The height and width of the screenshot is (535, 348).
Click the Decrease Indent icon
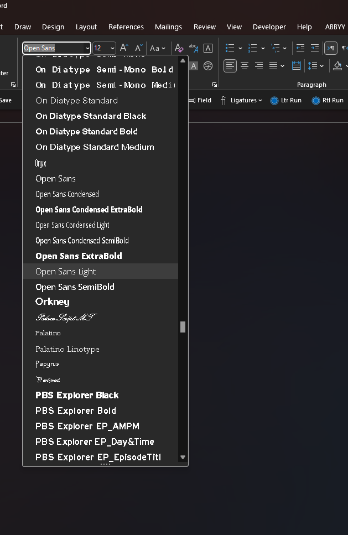point(299,48)
